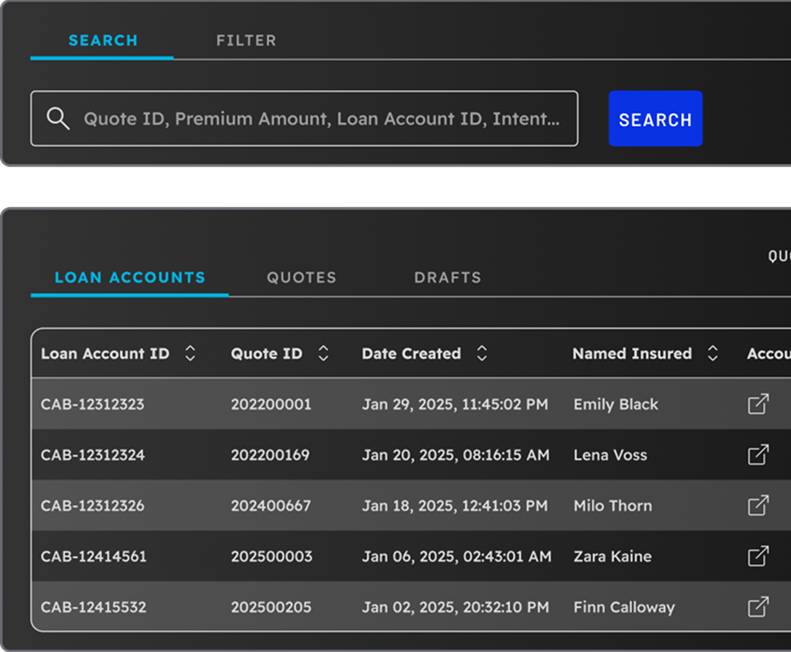791x652 pixels.
Task: Click date Jan 18, 2025, 12:41:03 PM
Action: (x=455, y=505)
